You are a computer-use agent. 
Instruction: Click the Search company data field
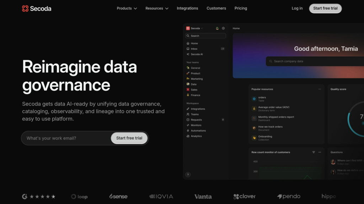(x=315, y=61)
